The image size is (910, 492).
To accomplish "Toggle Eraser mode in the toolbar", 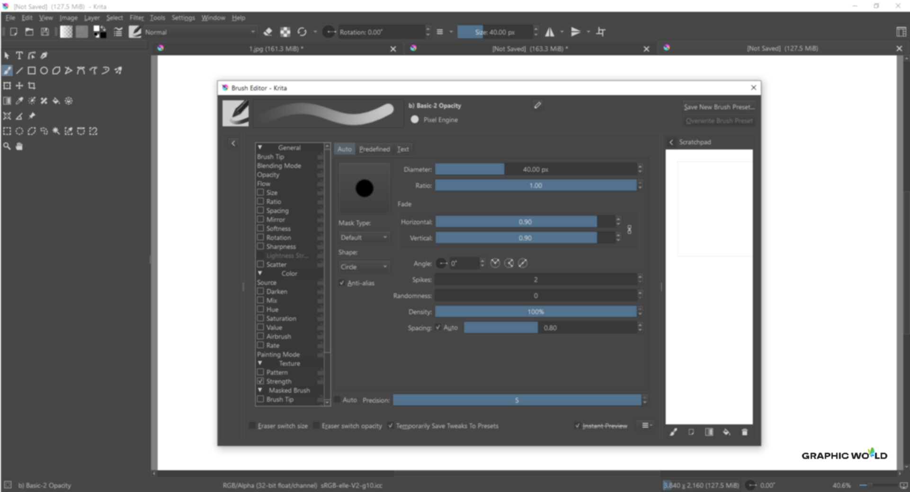I will click(268, 32).
